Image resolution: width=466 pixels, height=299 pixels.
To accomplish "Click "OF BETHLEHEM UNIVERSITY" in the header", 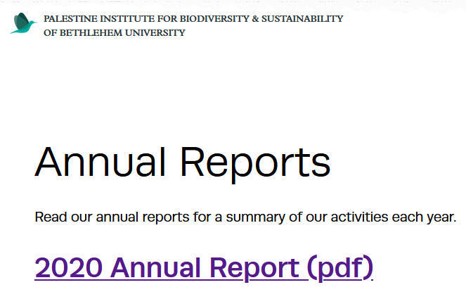I will [x=114, y=32].
